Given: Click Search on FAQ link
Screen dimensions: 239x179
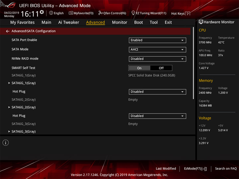Looking at the screenshot, I should click(x=226, y=169).
